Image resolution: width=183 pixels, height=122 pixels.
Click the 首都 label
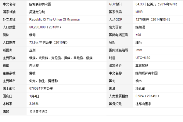(x=6, y=65)
